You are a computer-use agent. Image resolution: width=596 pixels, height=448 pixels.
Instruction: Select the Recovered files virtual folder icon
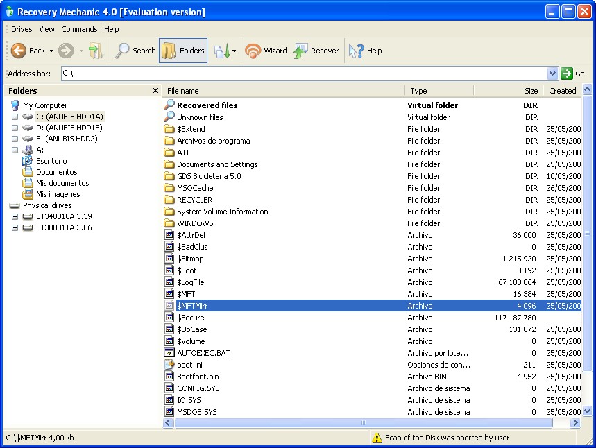click(x=169, y=105)
